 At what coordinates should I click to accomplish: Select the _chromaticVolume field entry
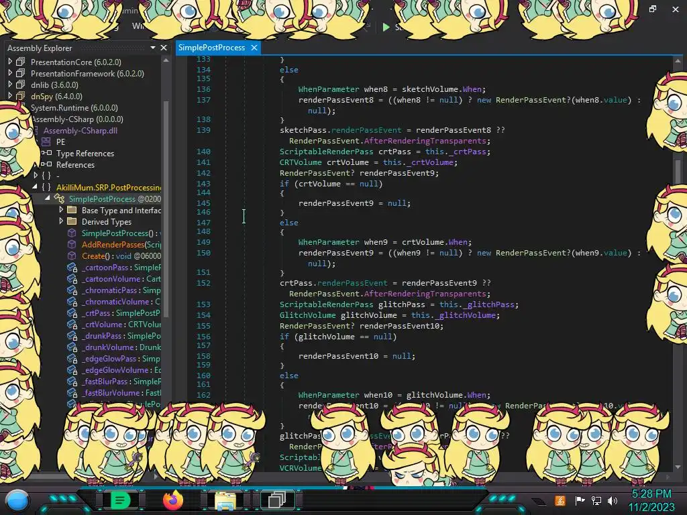point(121,301)
